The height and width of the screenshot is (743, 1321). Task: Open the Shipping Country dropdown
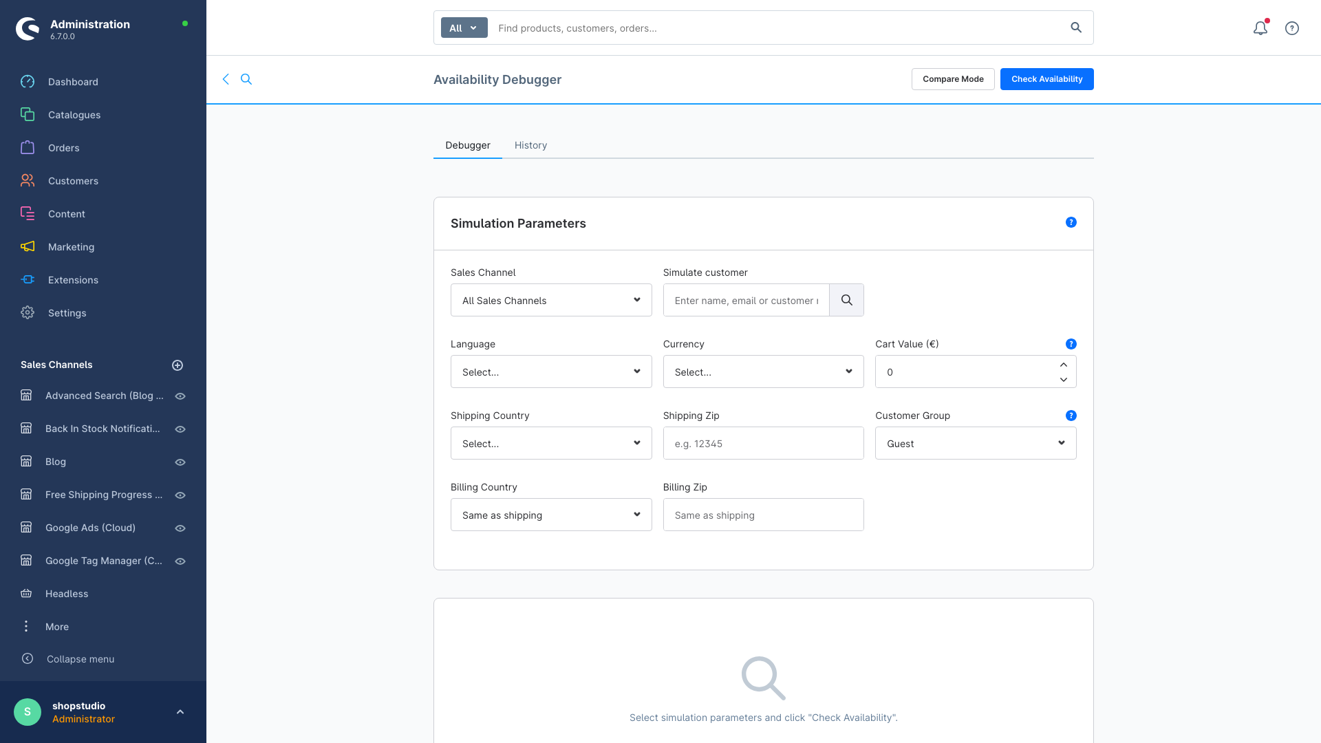coord(551,443)
